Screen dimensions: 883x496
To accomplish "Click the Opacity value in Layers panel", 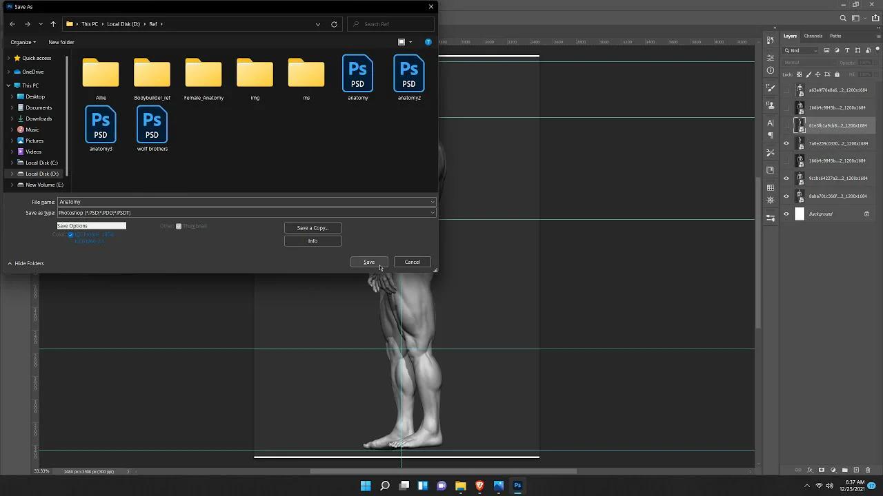I will (x=865, y=63).
